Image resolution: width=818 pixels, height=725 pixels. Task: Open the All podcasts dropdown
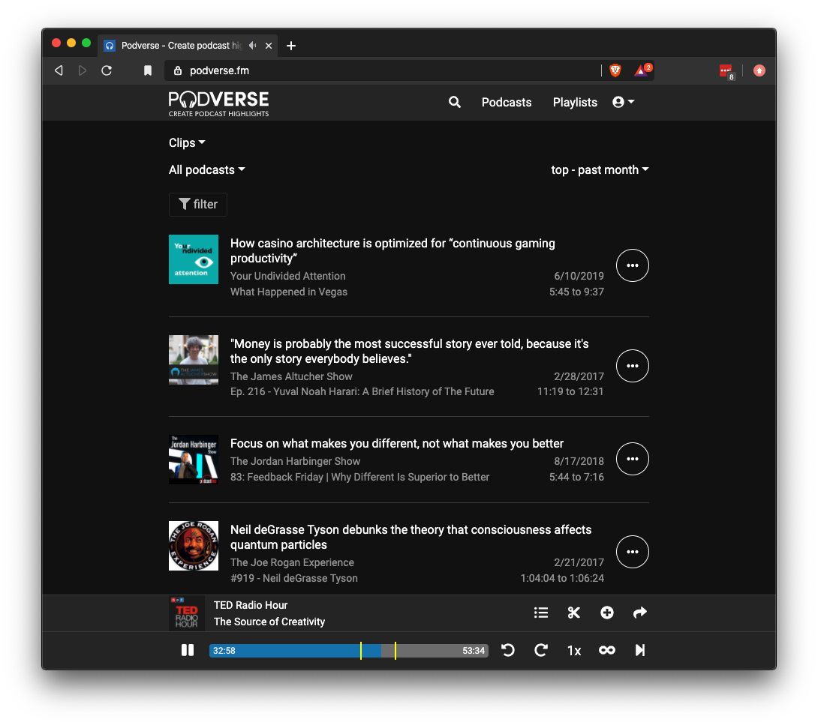[x=206, y=169]
